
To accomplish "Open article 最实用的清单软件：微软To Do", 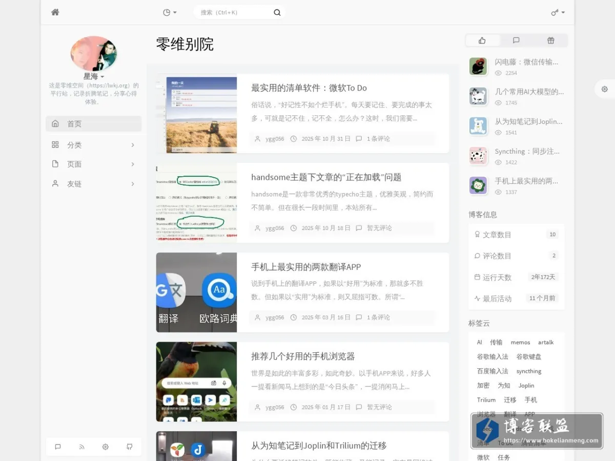I will pos(309,88).
